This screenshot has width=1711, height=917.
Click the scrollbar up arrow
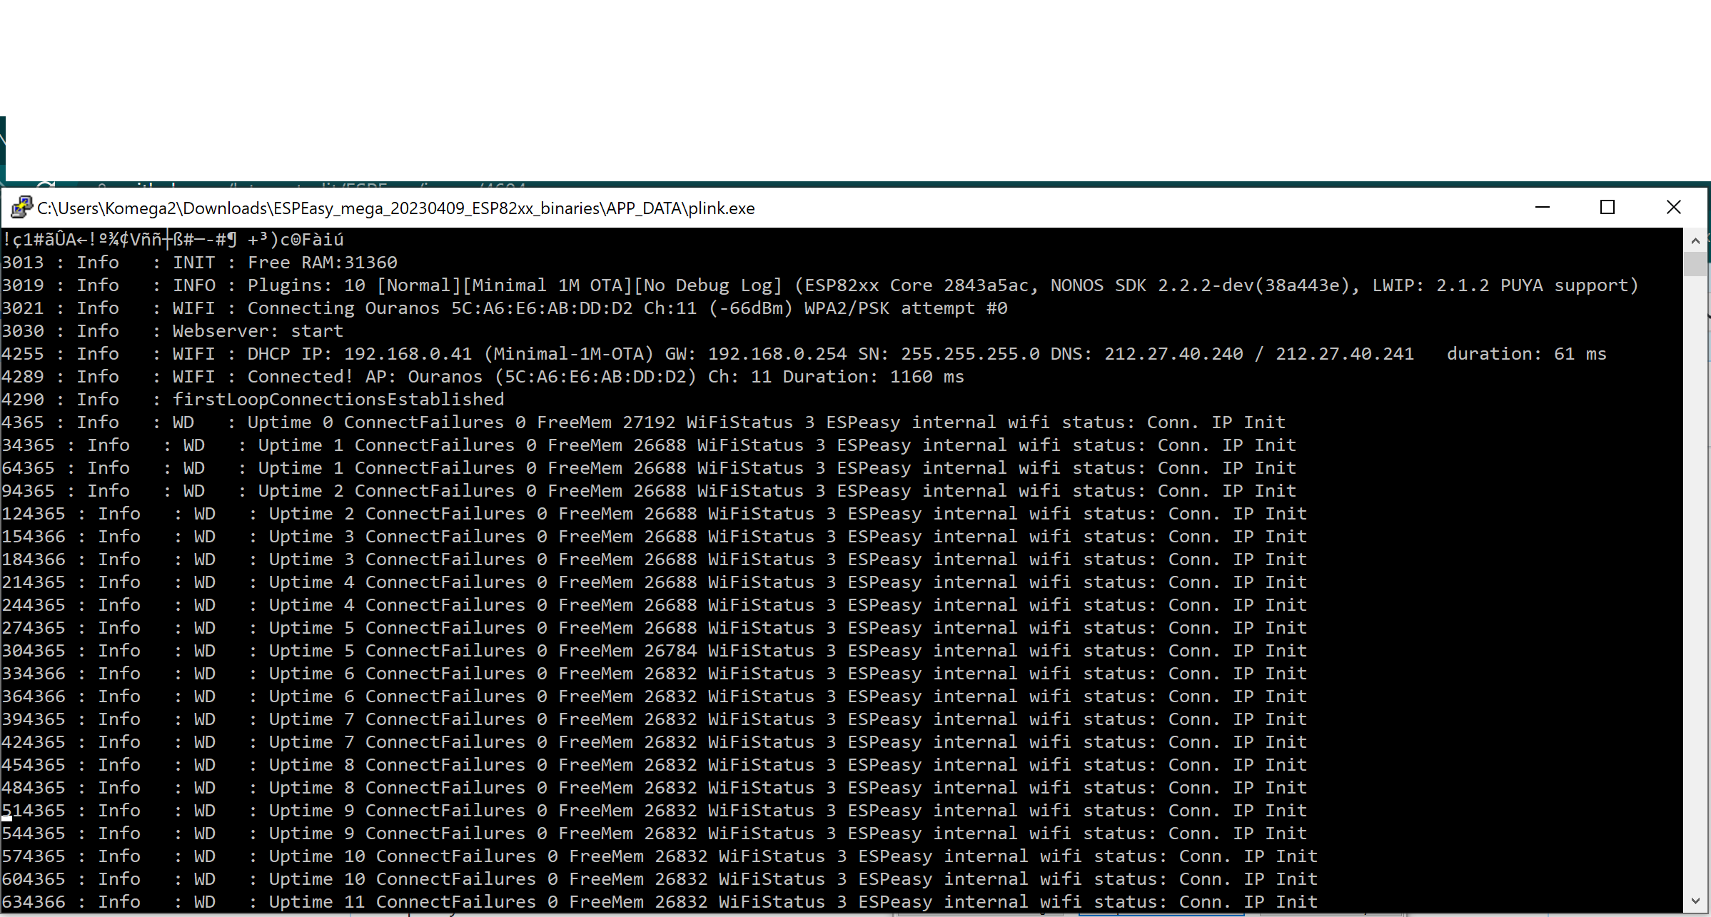click(1695, 241)
